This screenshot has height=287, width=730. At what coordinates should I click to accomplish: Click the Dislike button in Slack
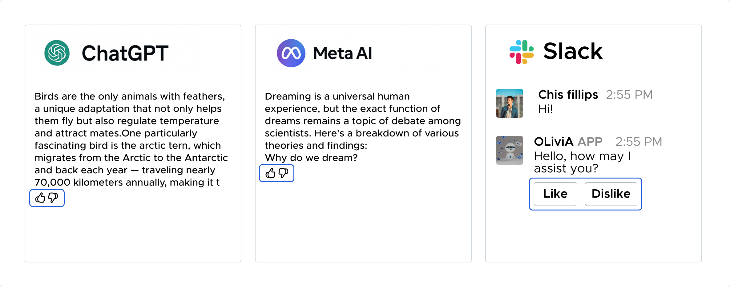(x=611, y=194)
